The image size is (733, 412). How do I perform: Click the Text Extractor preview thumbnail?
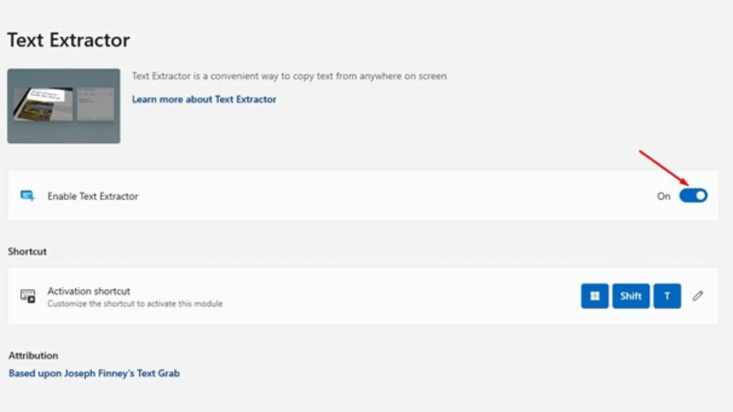pos(64,106)
